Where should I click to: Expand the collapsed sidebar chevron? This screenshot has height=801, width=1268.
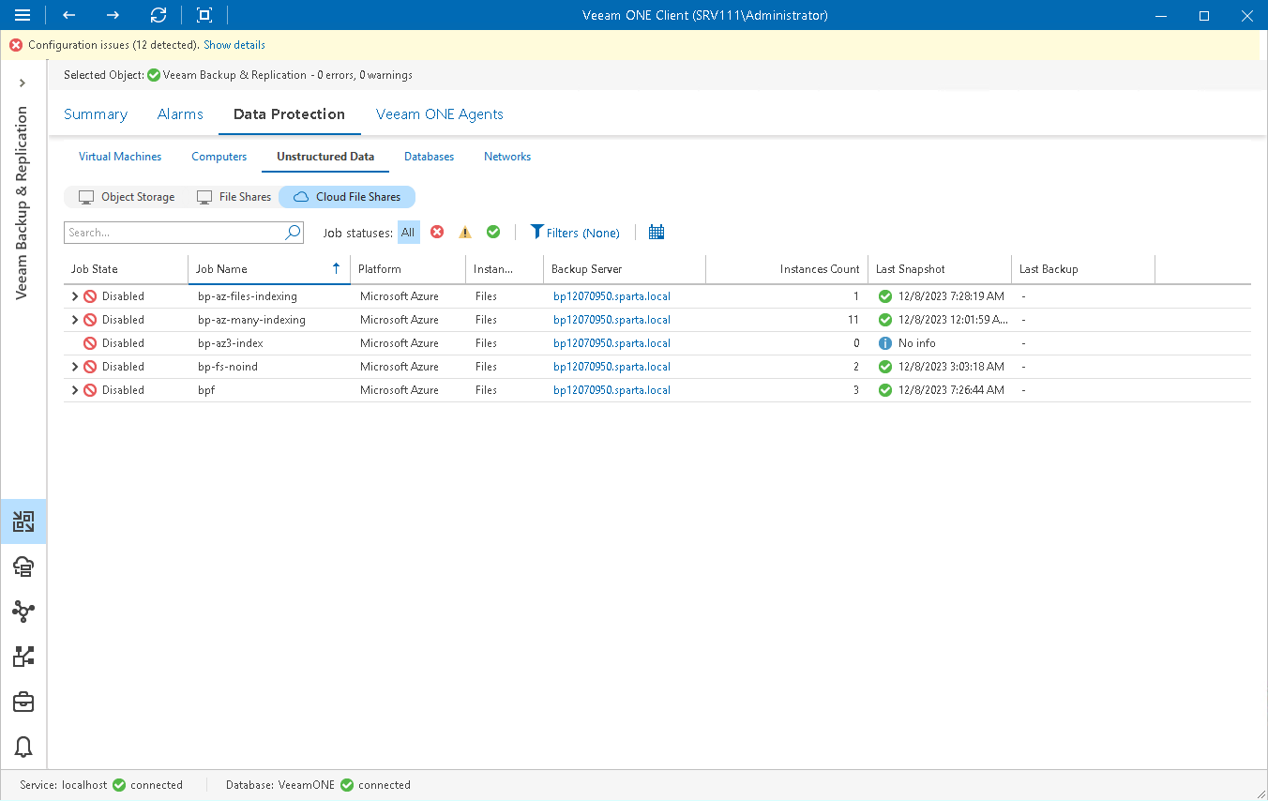click(x=23, y=83)
